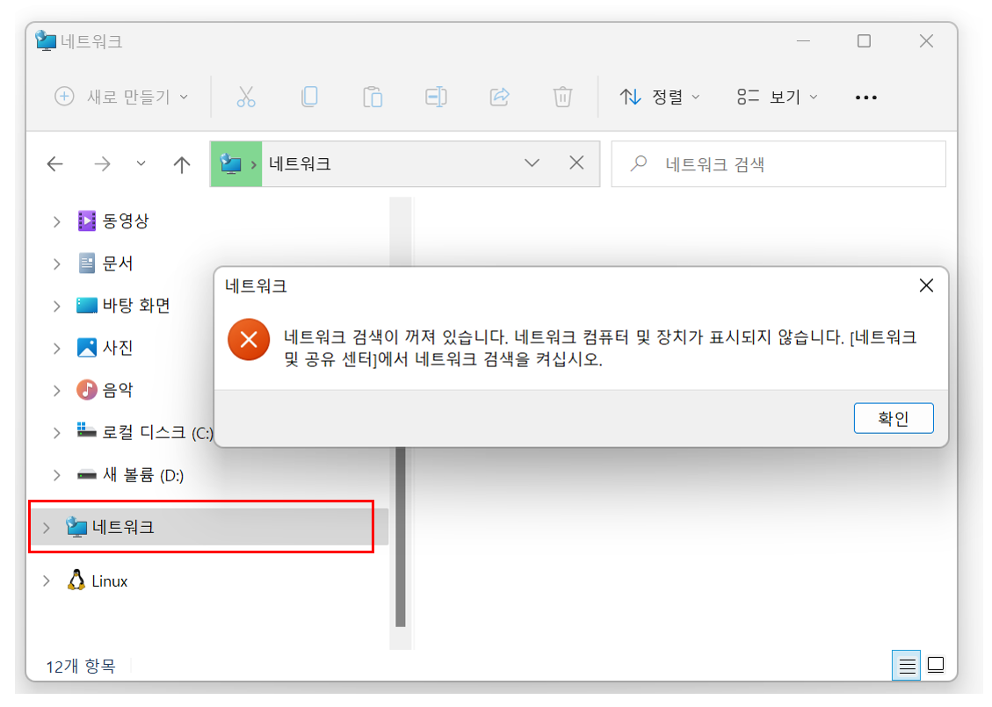Switch to details view icon
992x707 pixels.
907,665
